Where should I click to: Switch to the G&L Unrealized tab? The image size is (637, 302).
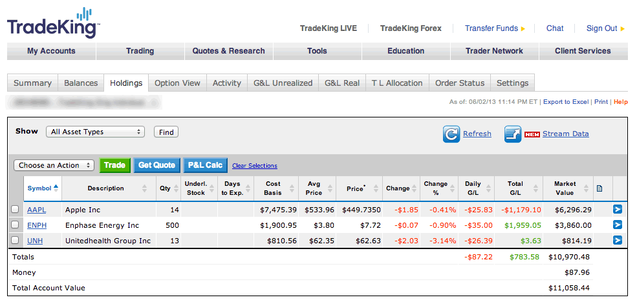[283, 83]
